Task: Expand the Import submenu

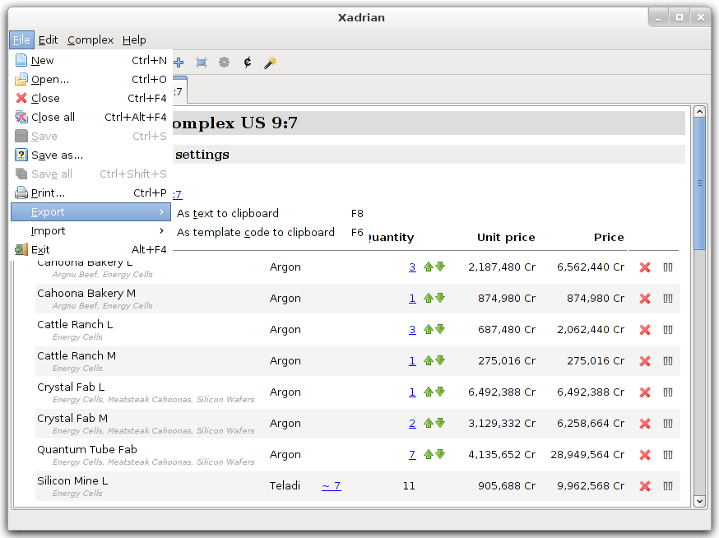Action: 90,230
